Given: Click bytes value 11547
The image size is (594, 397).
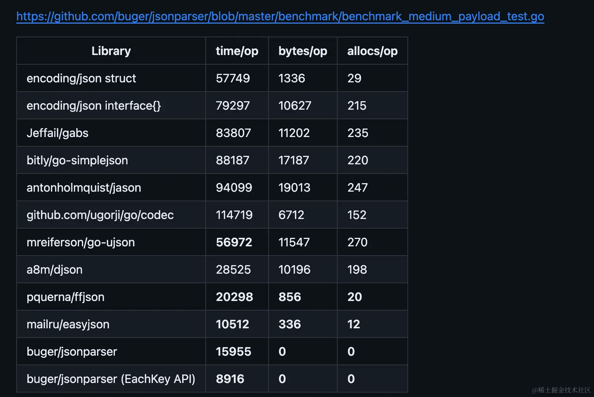Looking at the screenshot, I should point(294,242).
